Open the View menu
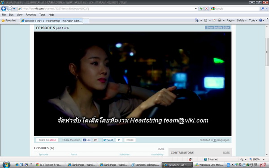This screenshot has width=269, height=168. pos(20,15)
